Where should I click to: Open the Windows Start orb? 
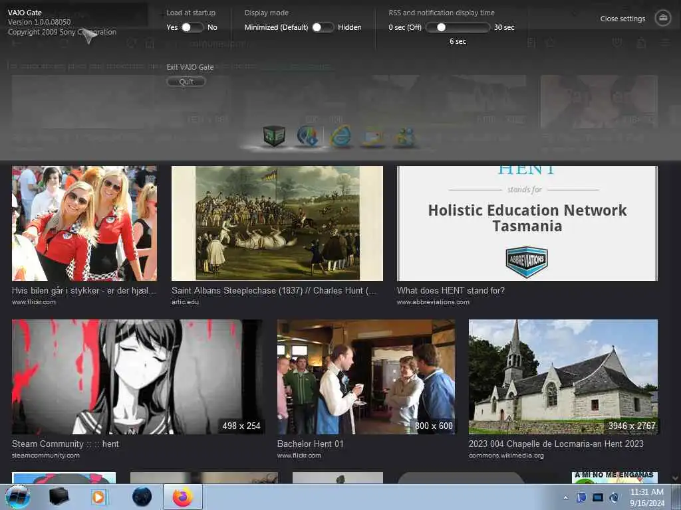(18, 497)
